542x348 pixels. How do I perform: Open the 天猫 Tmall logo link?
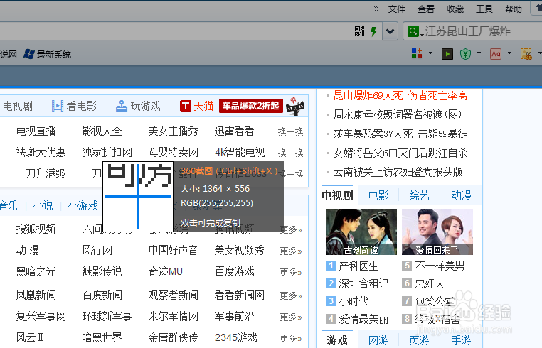(197, 106)
